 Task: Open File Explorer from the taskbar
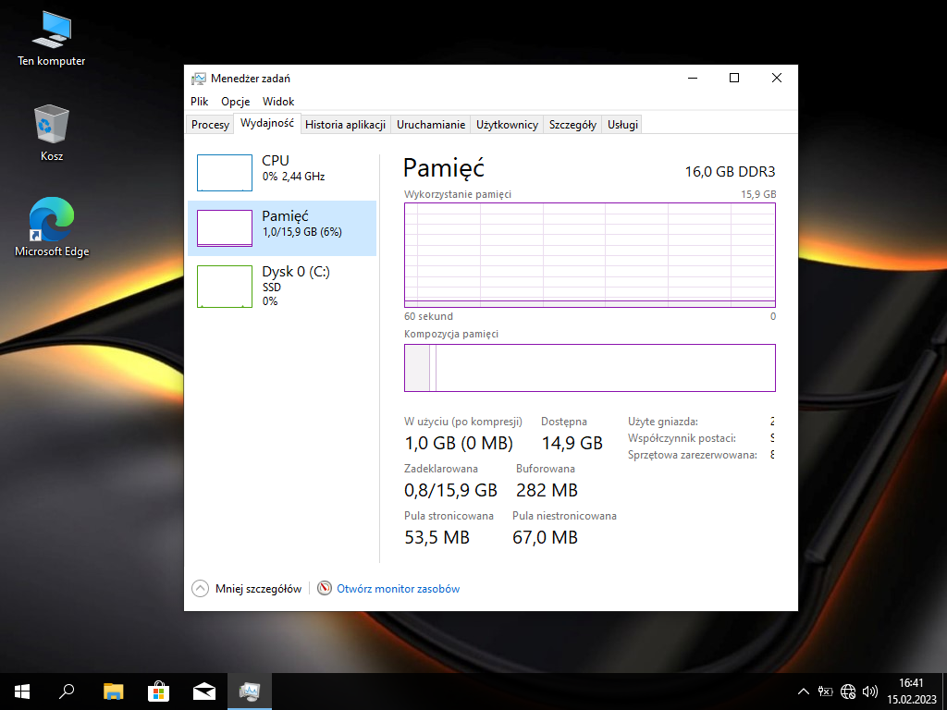tap(113, 691)
